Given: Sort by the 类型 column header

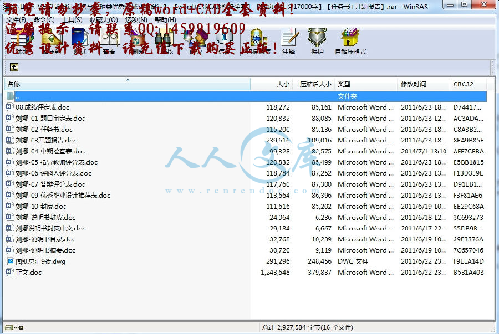Looking at the screenshot, I should coord(366,84).
